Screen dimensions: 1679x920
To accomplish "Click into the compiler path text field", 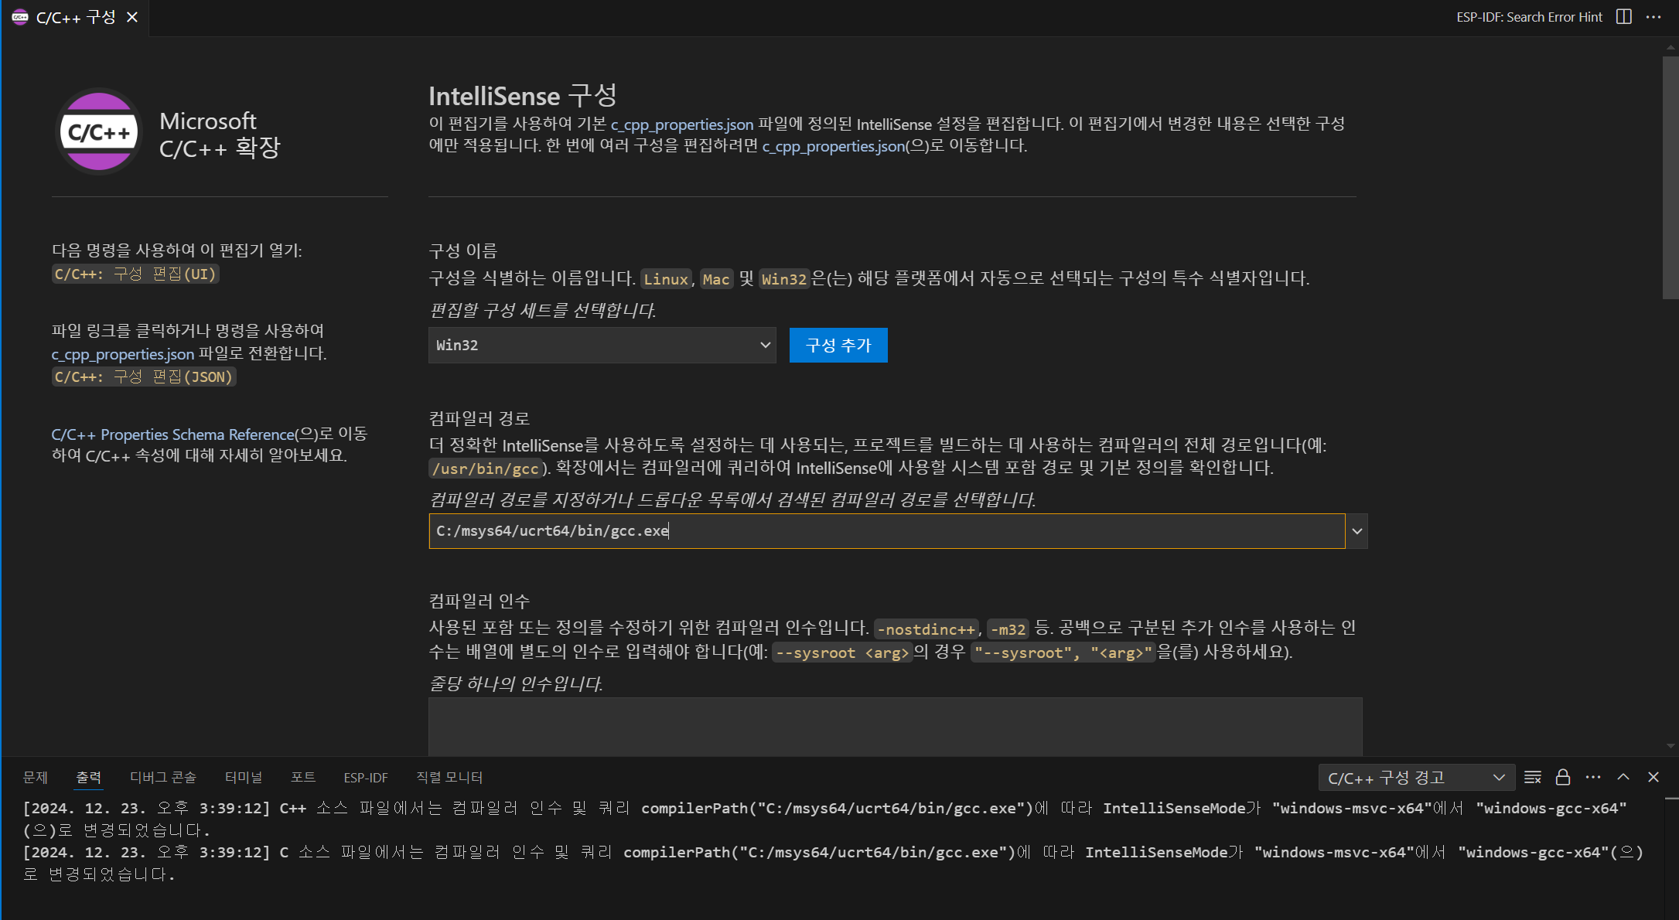I will click(x=886, y=531).
